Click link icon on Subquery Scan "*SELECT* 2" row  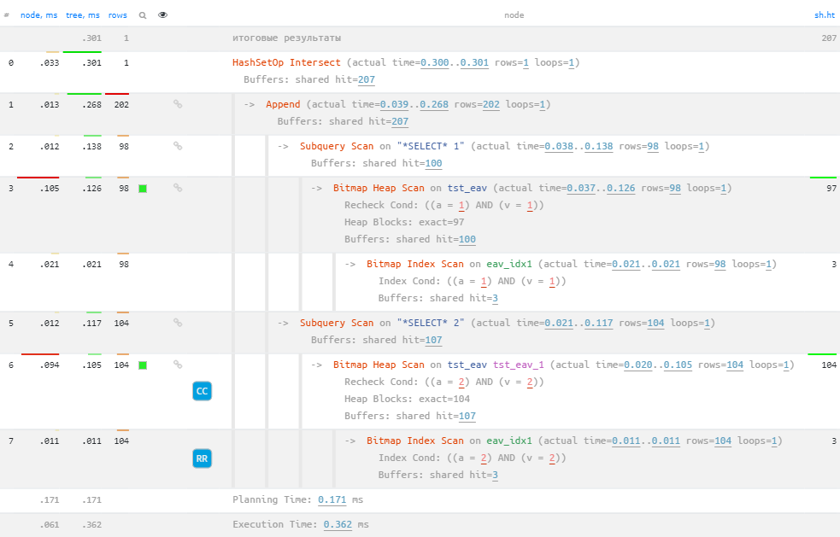pos(178,323)
